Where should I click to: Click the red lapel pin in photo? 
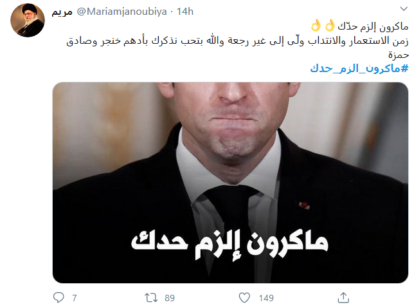pos(304,205)
